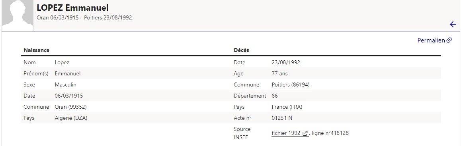Click the Sexe value Masculin
Image resolution: width=461 pixels, height=146 pixels.
click(66, 85)
